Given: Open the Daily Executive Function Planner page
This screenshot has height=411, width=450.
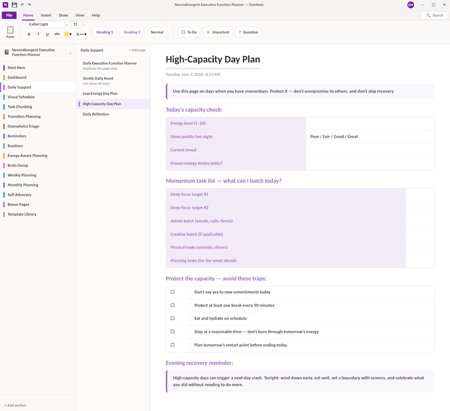Looking at the screenshot, I should point(113,65).
